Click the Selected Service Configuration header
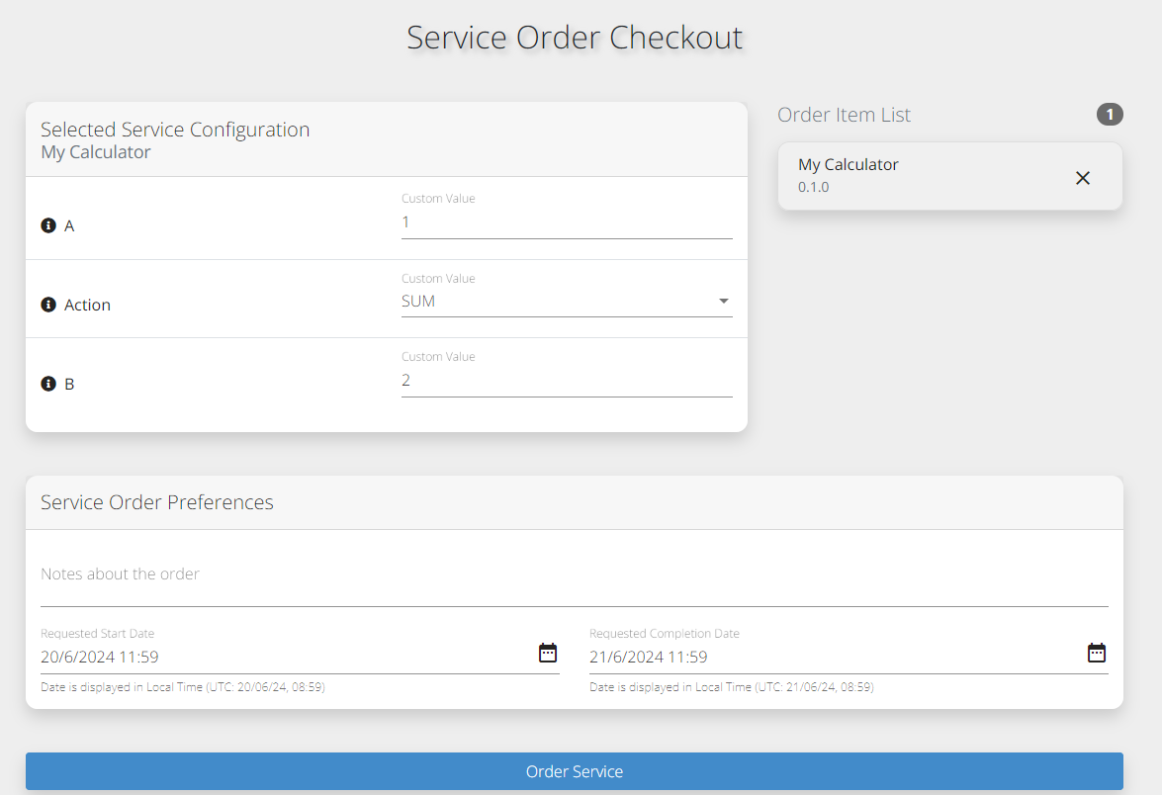Image resolution: width=1162 pixels, height=795 pixels. pyautogui.click(x=175, y=130)
